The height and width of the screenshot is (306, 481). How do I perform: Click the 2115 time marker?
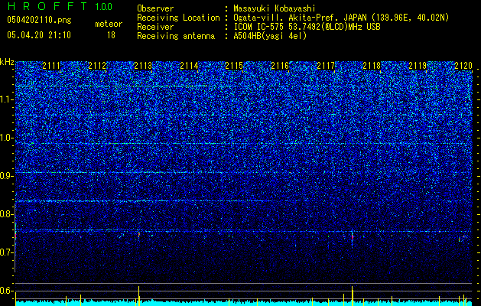(x=234, y=66)
